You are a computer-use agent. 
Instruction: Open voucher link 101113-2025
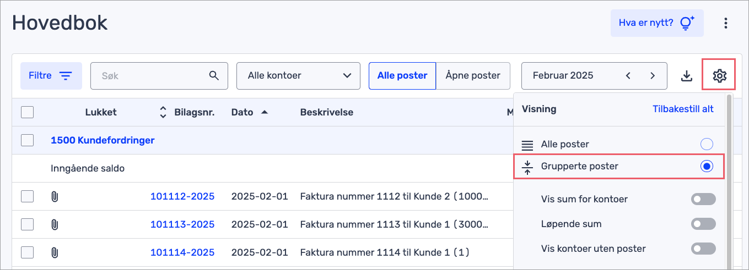182,224
